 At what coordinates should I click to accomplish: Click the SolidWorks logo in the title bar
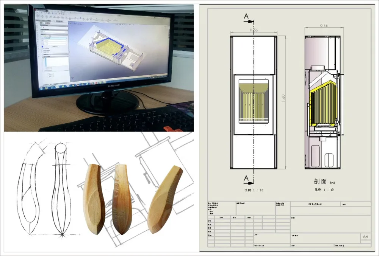click(42, 10)
